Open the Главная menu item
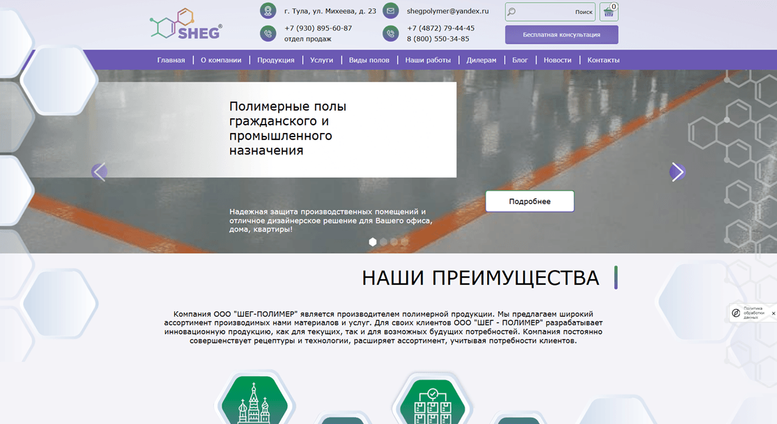 coord(171,60)
